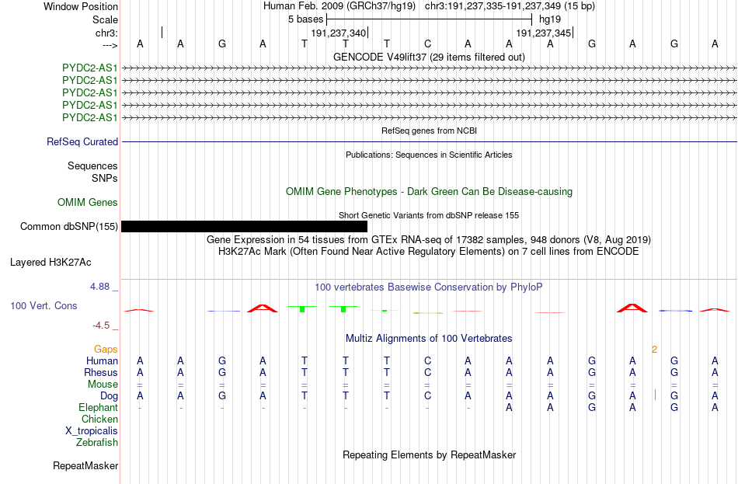The width and height of the screenshot is (738, 484).
Task: Click the RefSeq Curated track label
Action: (82, 141)
